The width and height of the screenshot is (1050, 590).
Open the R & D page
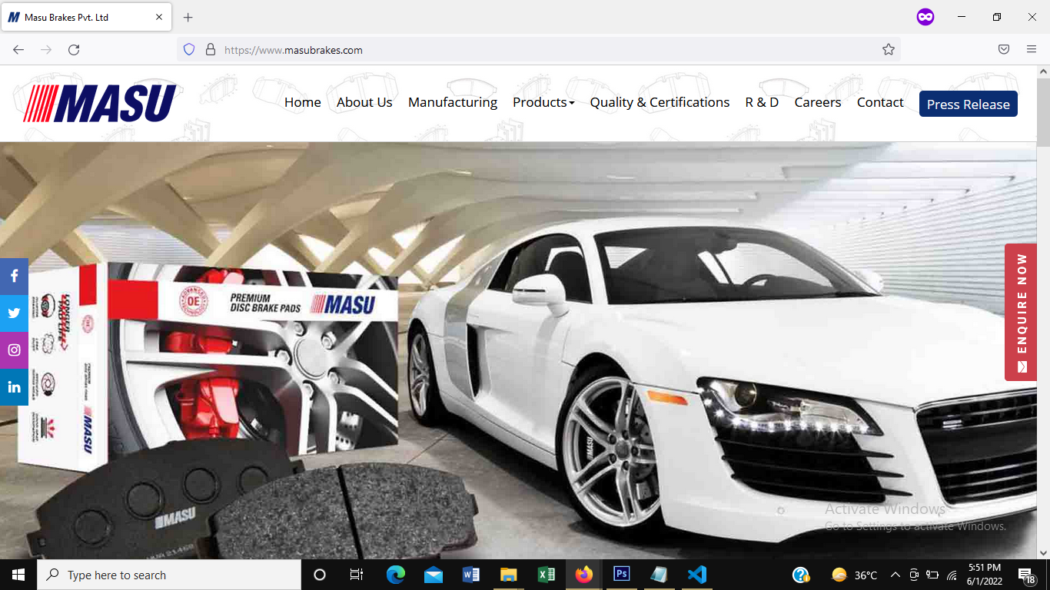[x=762, y=102]
